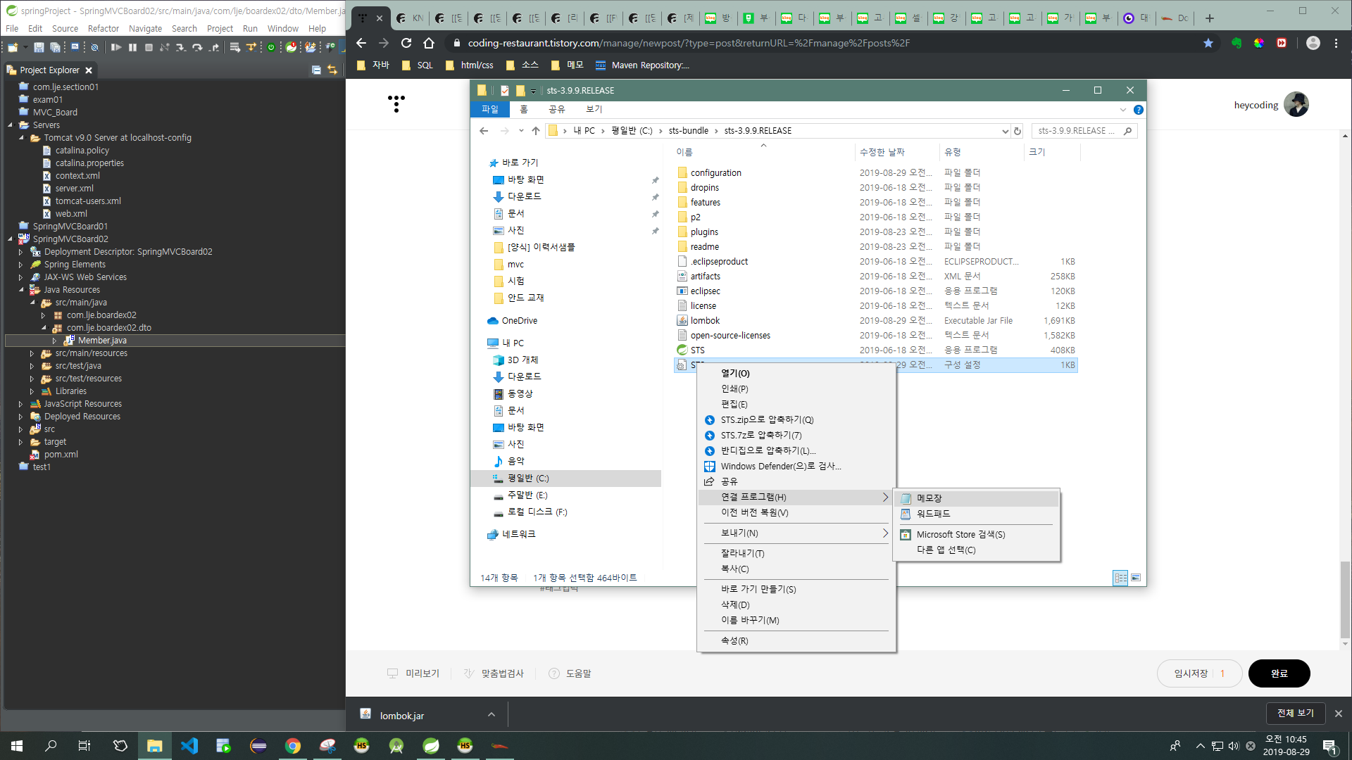Click the 완료 publish button
Viewport: 1352px width, 760px height.
click(1279, 673)
